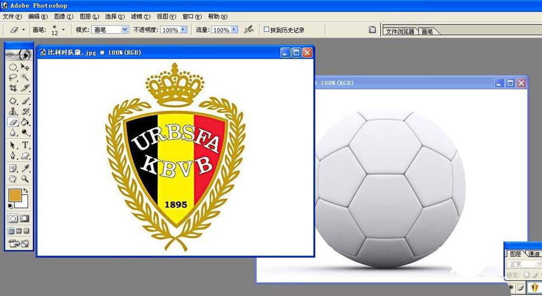This screenshot has height=296, width=542.
Task: Select Full Screen Mode button
Action: coord(27,230)
